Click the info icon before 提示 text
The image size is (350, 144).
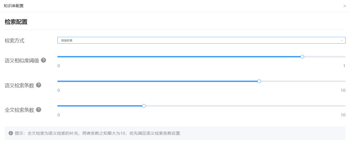pos(11,133)
